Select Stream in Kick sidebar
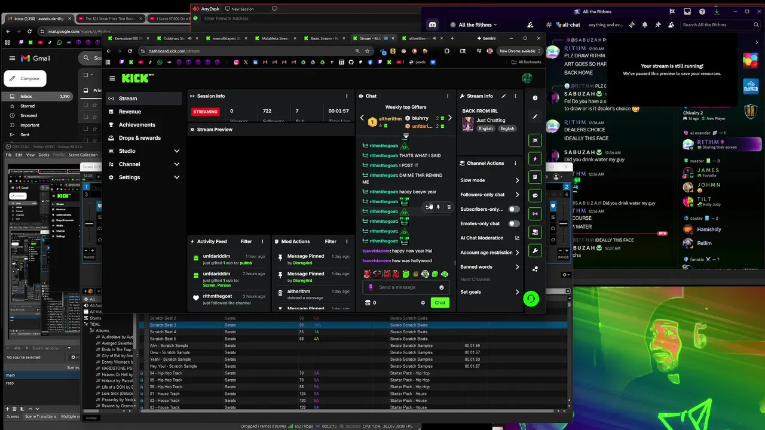Screen dimensions: 765x430 pyautogui.click(x=143, y=99)
